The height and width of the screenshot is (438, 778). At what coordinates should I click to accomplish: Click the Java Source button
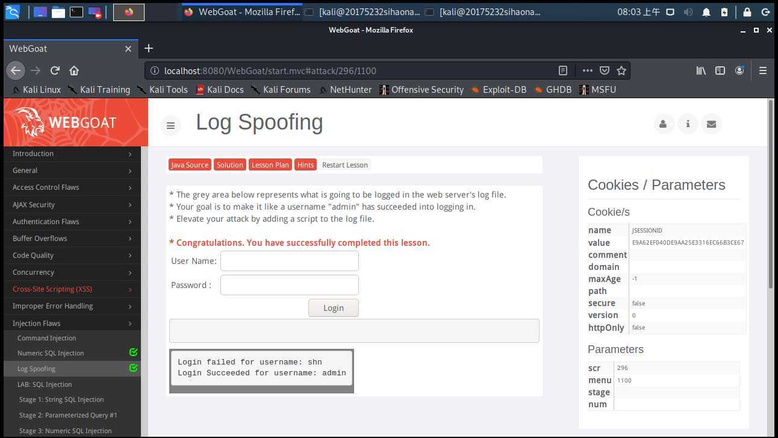tap(190, 165)
